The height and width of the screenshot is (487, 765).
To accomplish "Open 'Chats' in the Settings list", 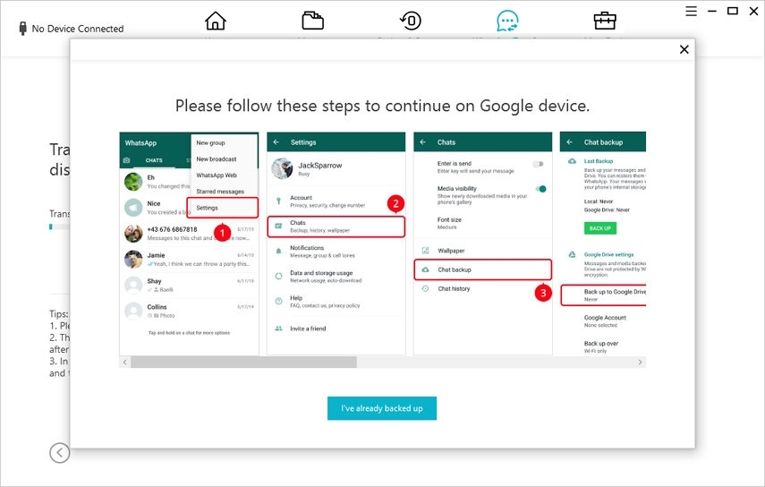I will (x=336, y=226).
